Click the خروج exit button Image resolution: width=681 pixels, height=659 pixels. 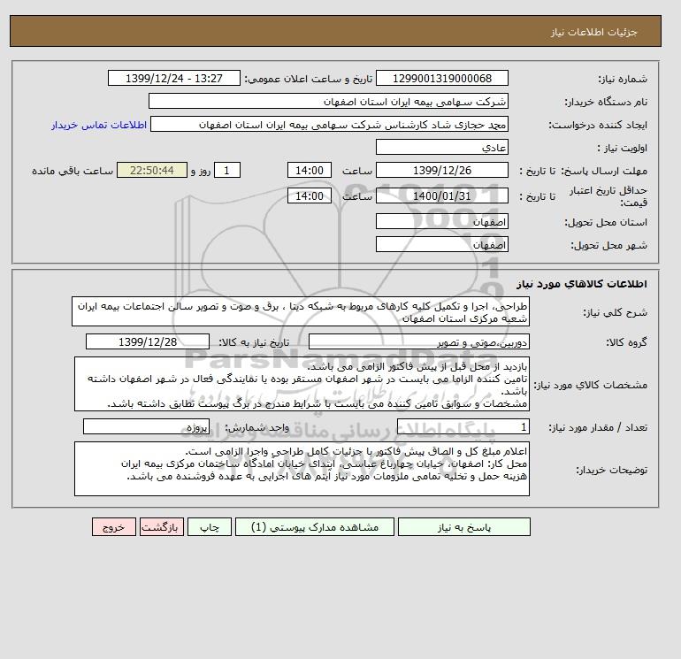[114, 527]
